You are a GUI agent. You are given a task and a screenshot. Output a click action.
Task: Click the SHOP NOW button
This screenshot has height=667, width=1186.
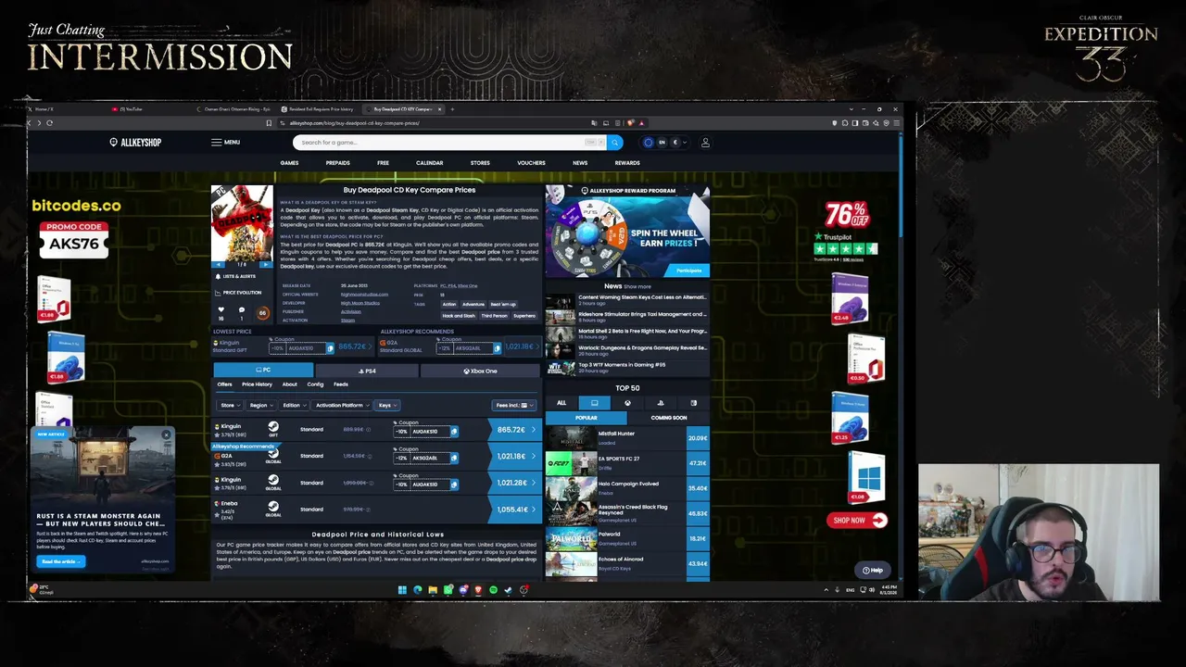857,520
